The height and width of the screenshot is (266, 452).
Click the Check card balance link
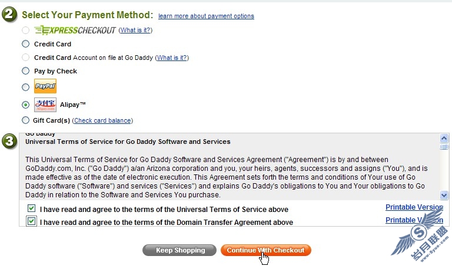pos(102,121)
